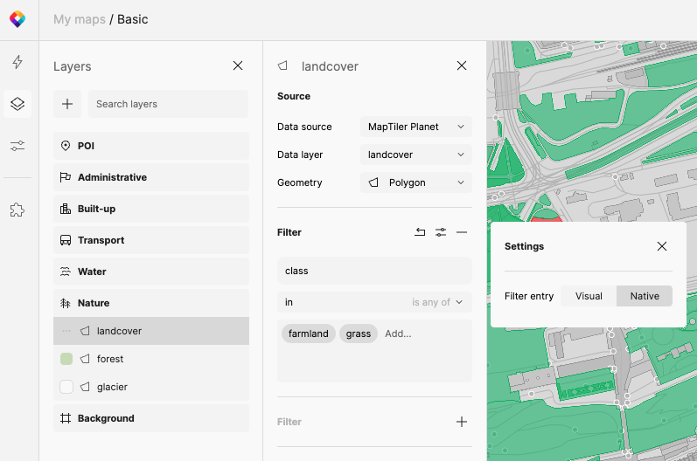
Task: Reset the filter with the undo arrow icon
Action: (x=420, y=232)
